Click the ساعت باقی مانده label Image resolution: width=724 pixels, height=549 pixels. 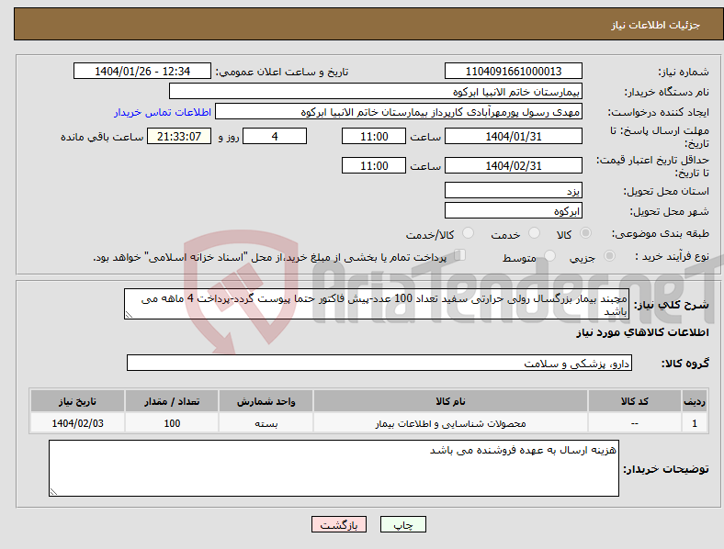pyautogui.click(x=102, y=137)
